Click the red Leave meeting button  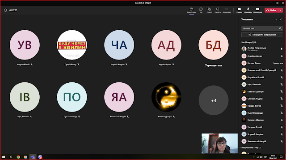point(271,10)
